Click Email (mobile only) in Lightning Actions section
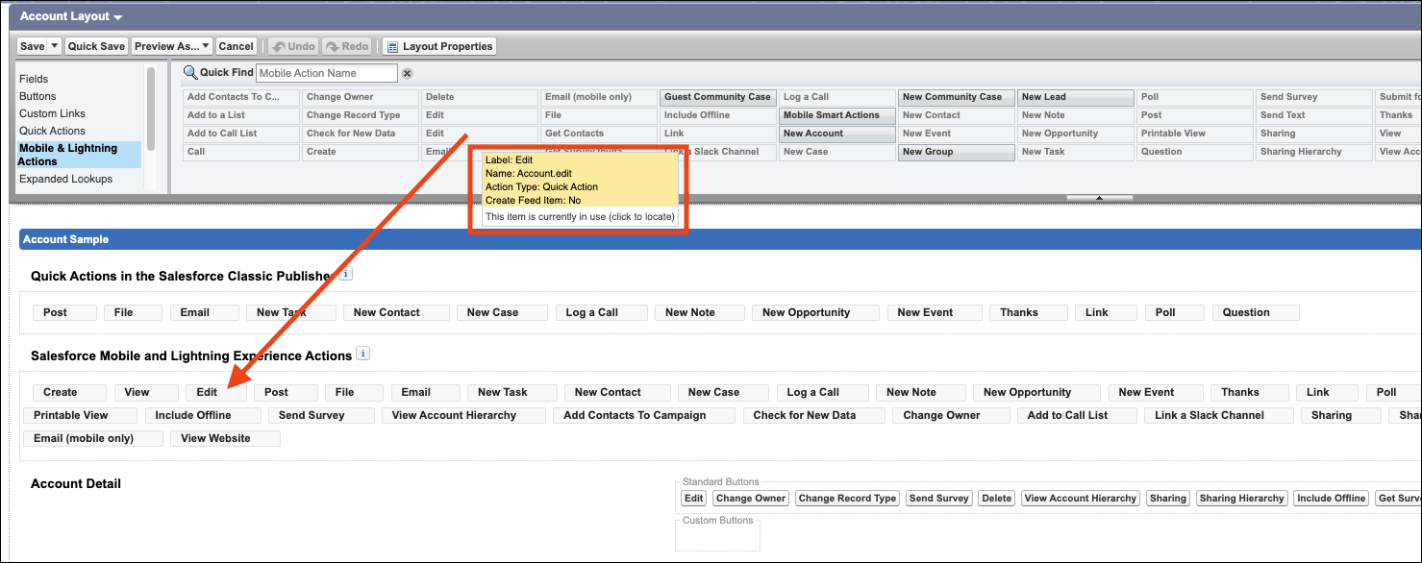Screen dimensions: 1422x563 pyautogui.click(x=92, y=438)
